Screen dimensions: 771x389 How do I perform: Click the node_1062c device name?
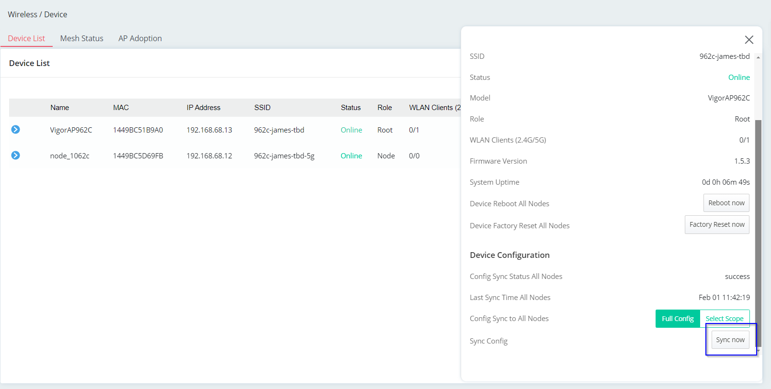70,156
